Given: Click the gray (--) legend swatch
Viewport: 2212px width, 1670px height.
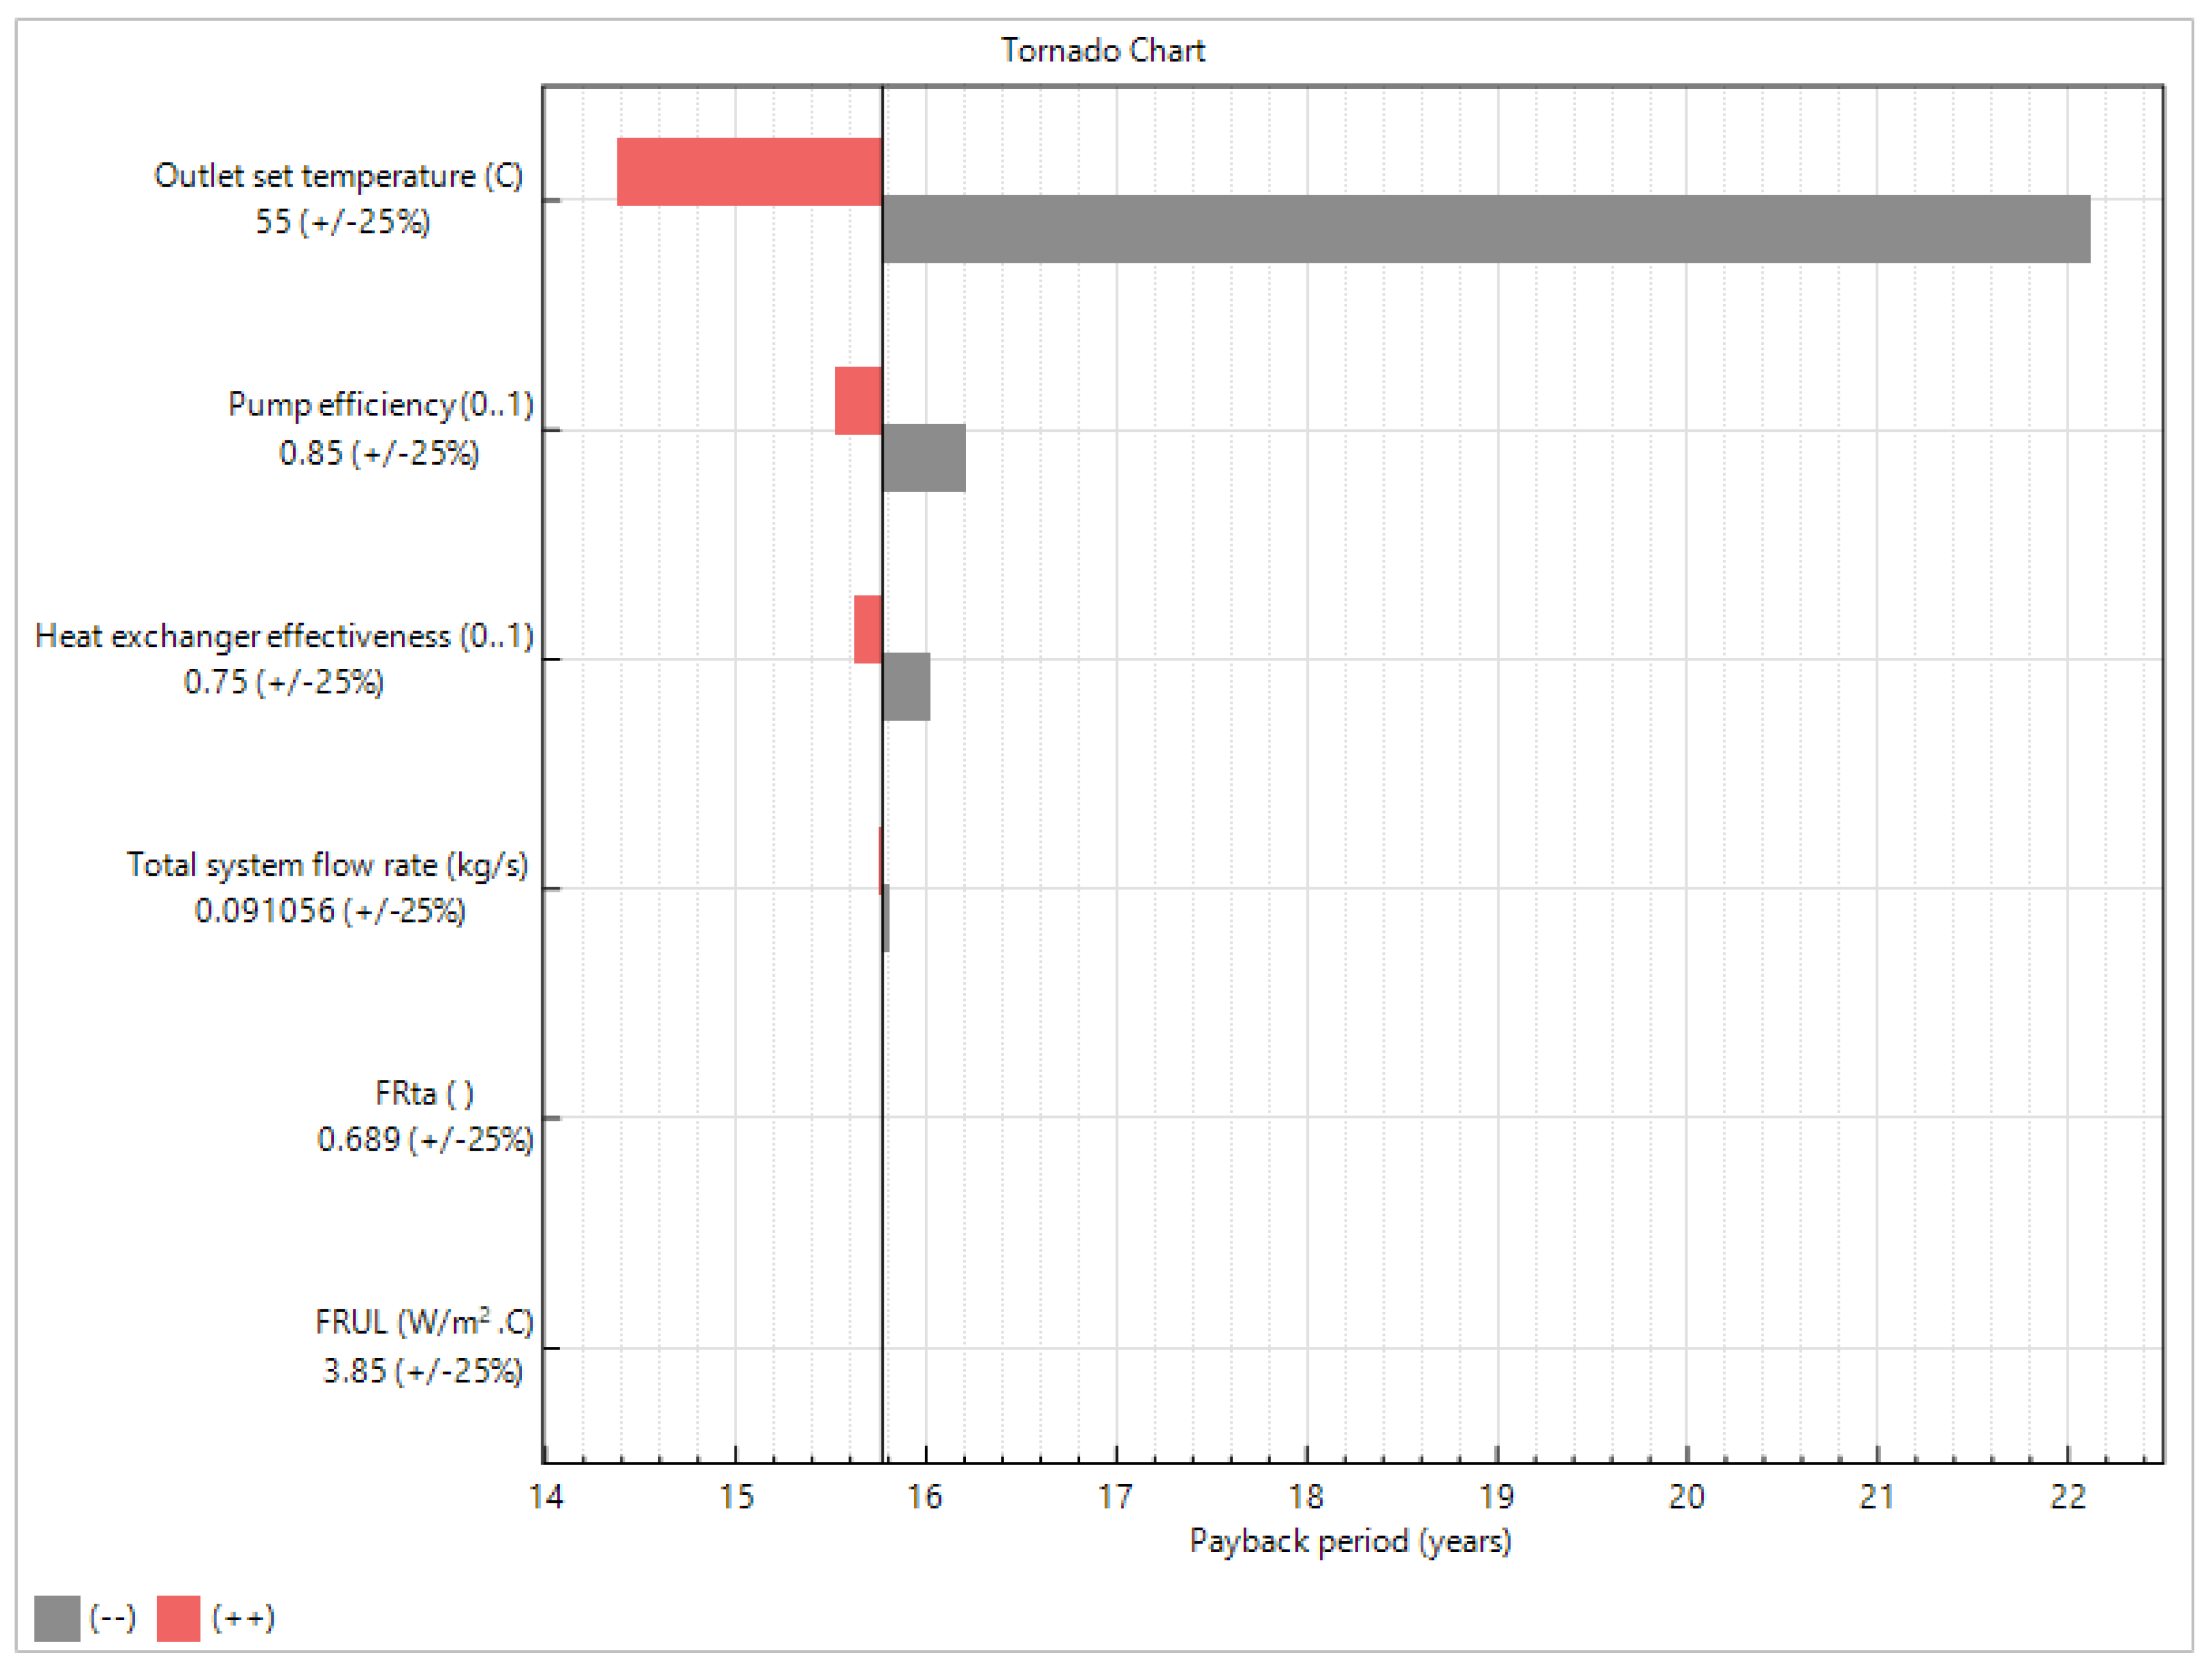Looking at the screenshot, I should (x=57, y=1618).
